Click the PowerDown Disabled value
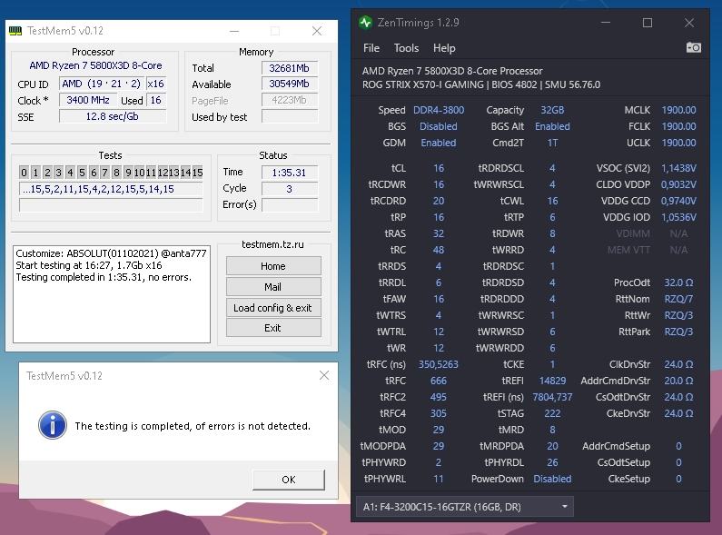 click(x=552, y=479)
